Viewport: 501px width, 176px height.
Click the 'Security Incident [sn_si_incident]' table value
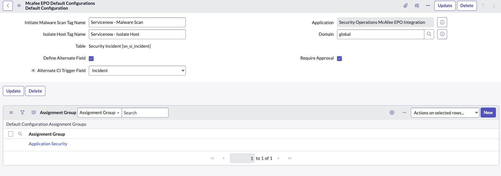point(120,46)
